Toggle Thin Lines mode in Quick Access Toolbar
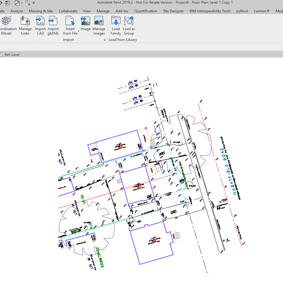Screen dimensions: 283x290 [8, 3]
